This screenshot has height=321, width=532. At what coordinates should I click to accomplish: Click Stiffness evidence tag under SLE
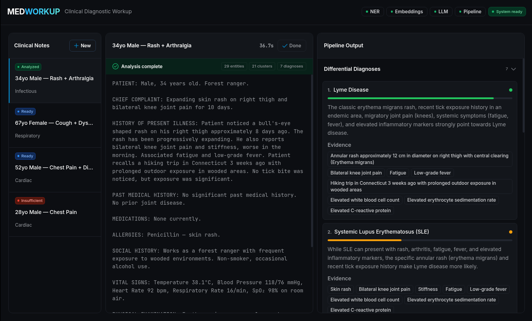[428, 289]
